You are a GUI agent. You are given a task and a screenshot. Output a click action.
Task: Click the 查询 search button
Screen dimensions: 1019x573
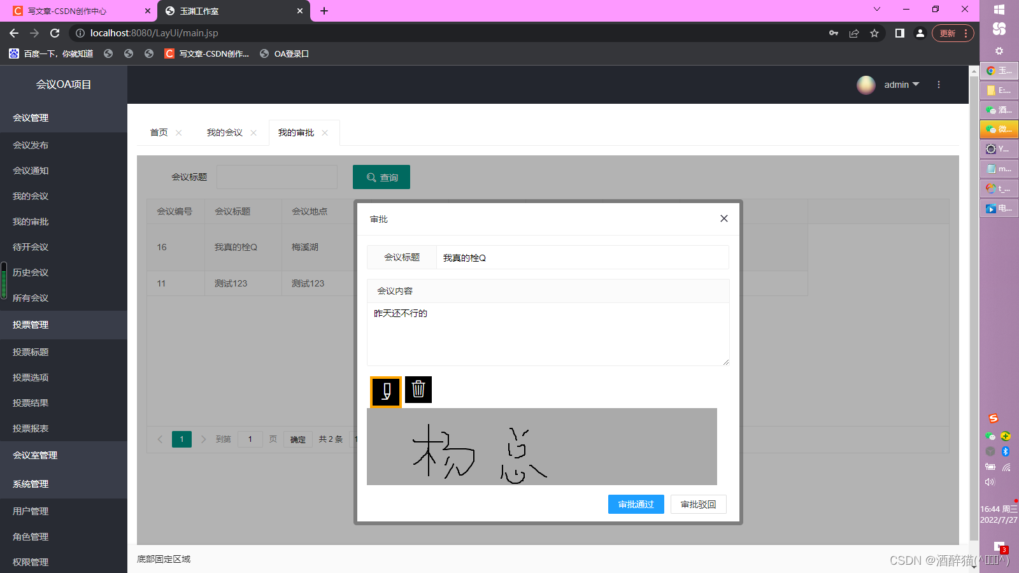381,177
